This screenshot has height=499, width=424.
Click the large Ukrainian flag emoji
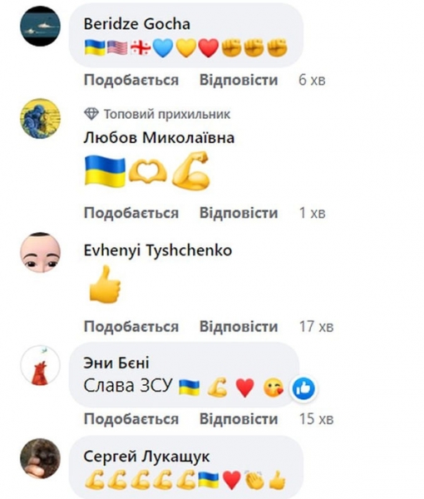(105, 171)
